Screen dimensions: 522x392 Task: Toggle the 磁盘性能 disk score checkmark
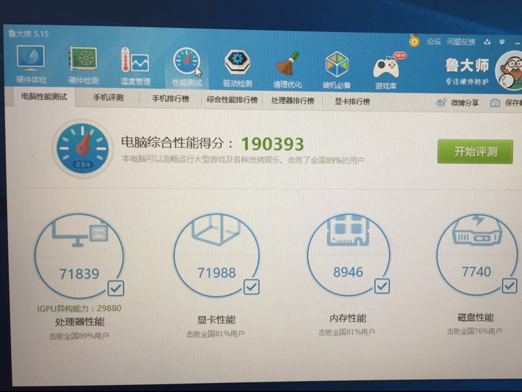pyautogui.click(x=508, y=285)
